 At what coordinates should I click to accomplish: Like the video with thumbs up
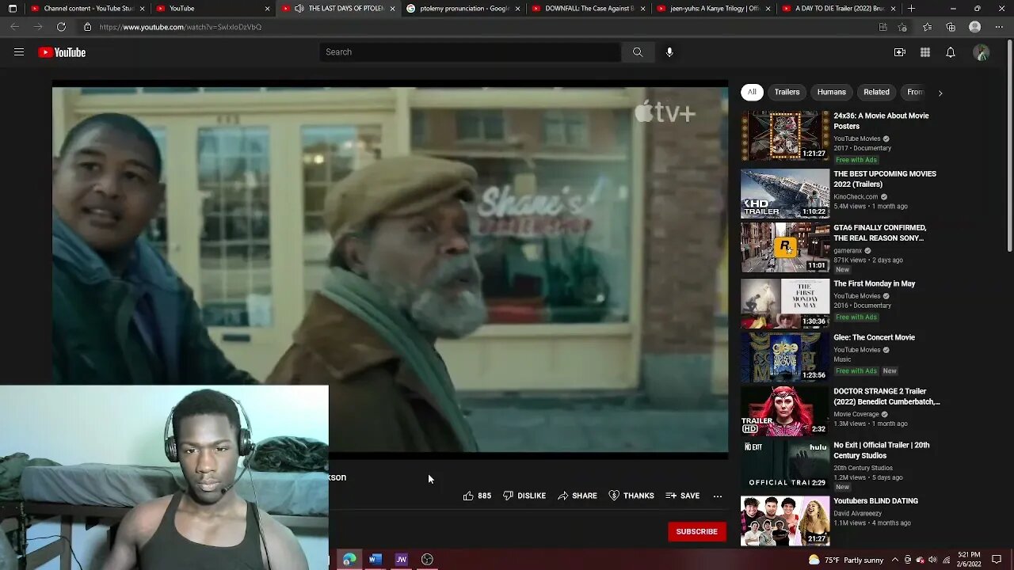(477, 496)
